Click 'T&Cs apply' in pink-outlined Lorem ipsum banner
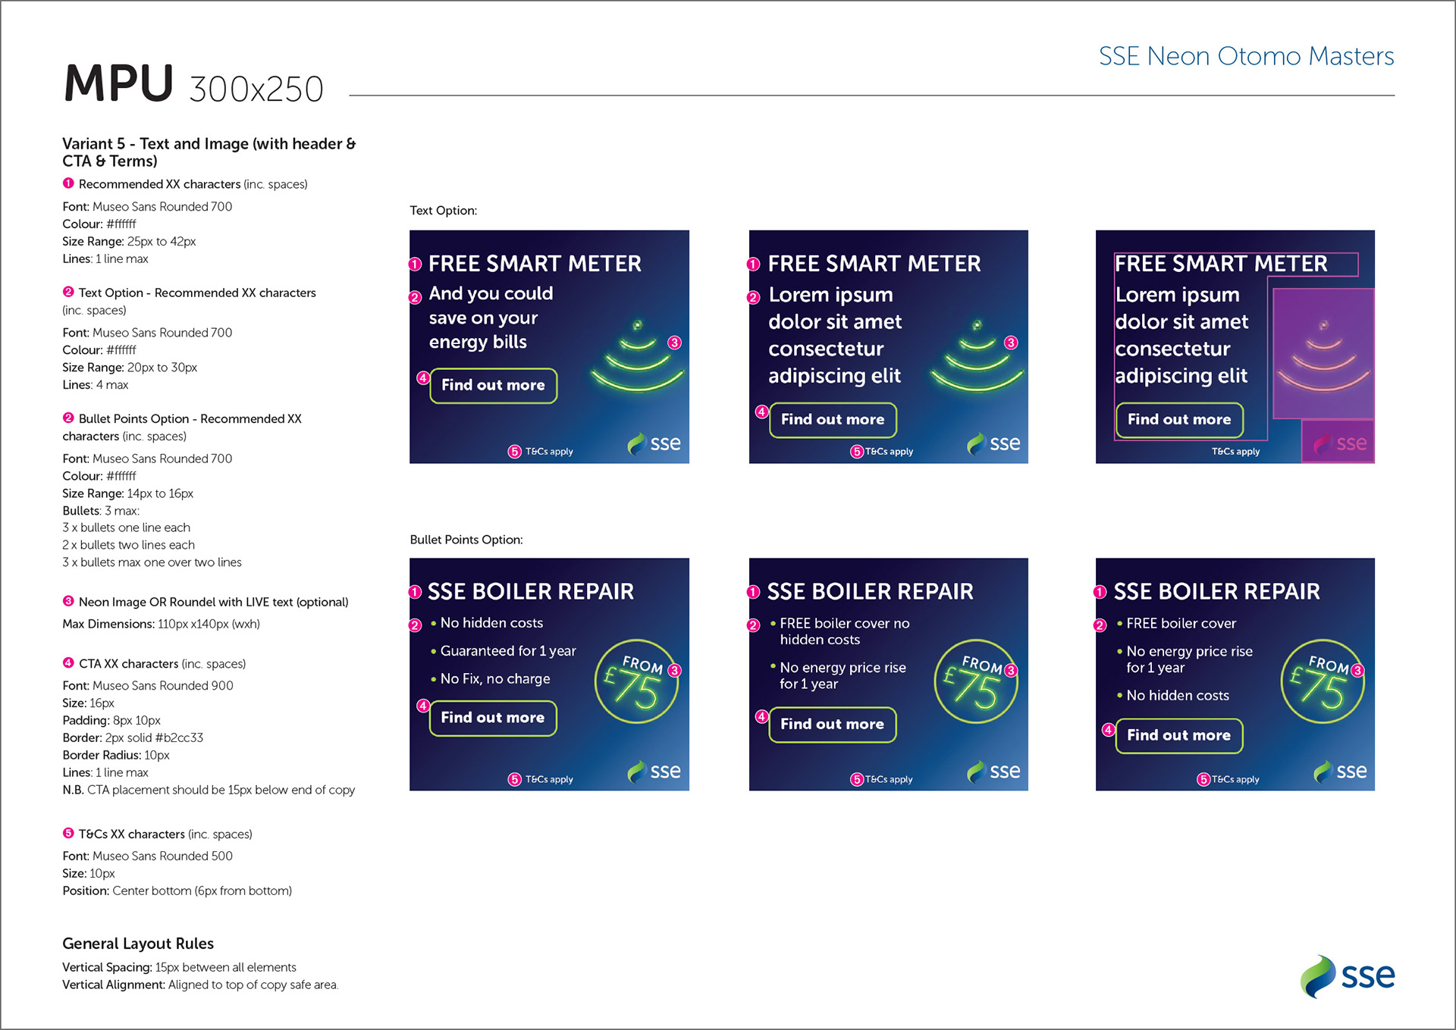Image resolution: width=1456 pixels, height=1030 pixels. pyautogui.click(x=1235, y=452)
